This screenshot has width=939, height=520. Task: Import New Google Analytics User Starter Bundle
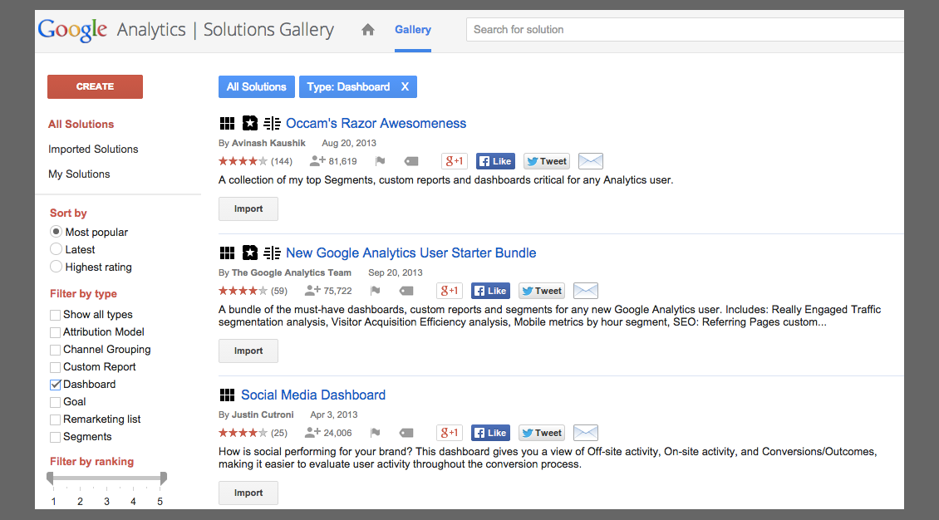(248, 351)
